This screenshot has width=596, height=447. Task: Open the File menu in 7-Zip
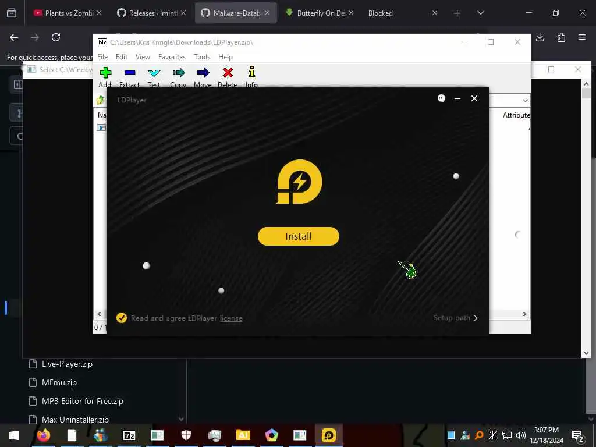pyautogui.click(x=102, y=57)
